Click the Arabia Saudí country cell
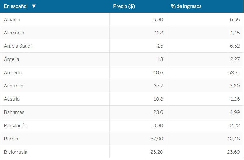Viewport: 244px width, 160px height. 18,46
